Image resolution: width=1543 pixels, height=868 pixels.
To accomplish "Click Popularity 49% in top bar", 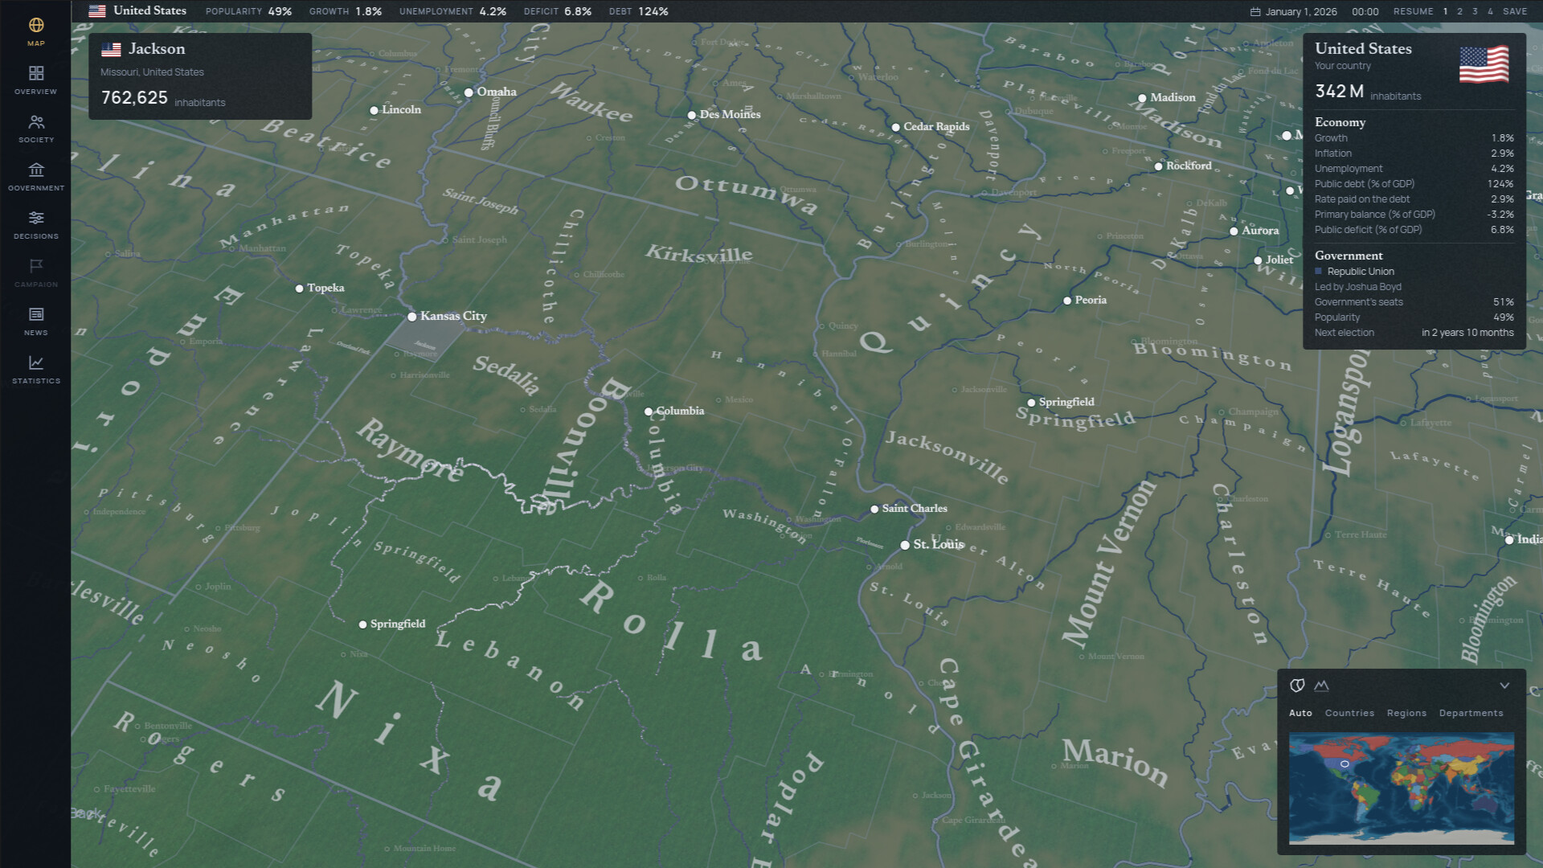I will (x=248, y=11).
